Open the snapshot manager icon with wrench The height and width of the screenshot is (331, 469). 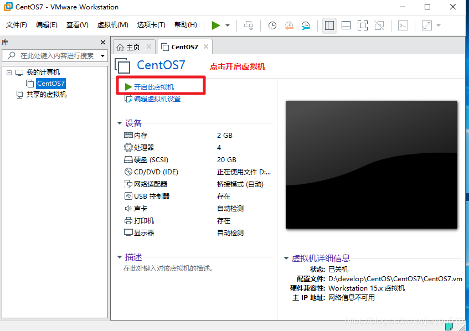coord(306,25)
